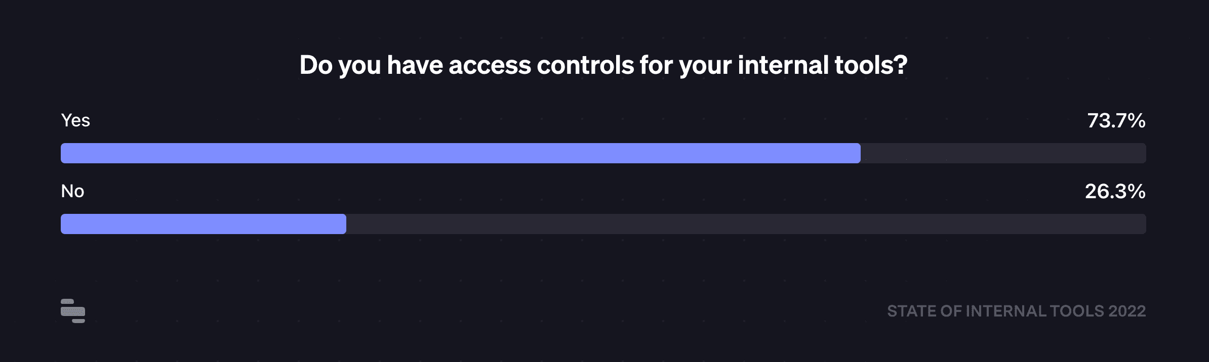Click the 73.7% percentage value
Screen dimensions: 1209x362
(1116, 120)
